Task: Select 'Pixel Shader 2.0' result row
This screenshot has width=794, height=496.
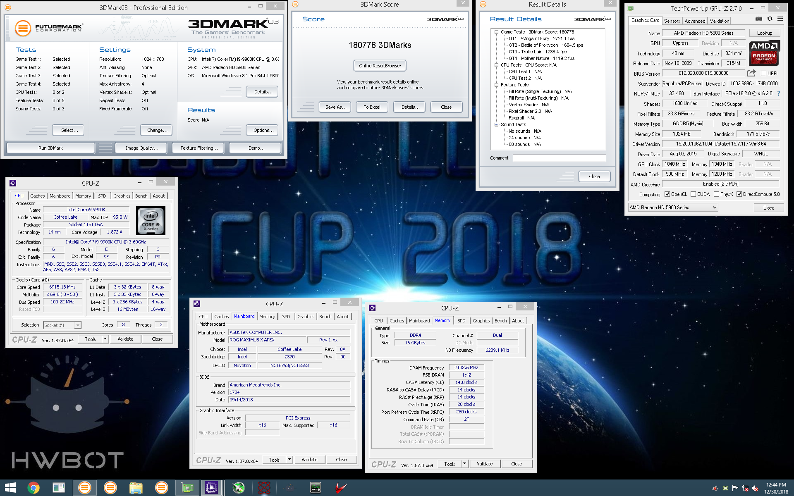Action: pyautogui.click(x=530, y=111)
